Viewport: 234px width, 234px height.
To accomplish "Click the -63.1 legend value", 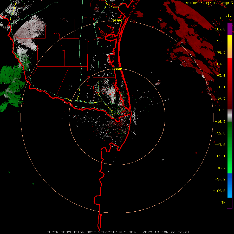I will 220,156.
